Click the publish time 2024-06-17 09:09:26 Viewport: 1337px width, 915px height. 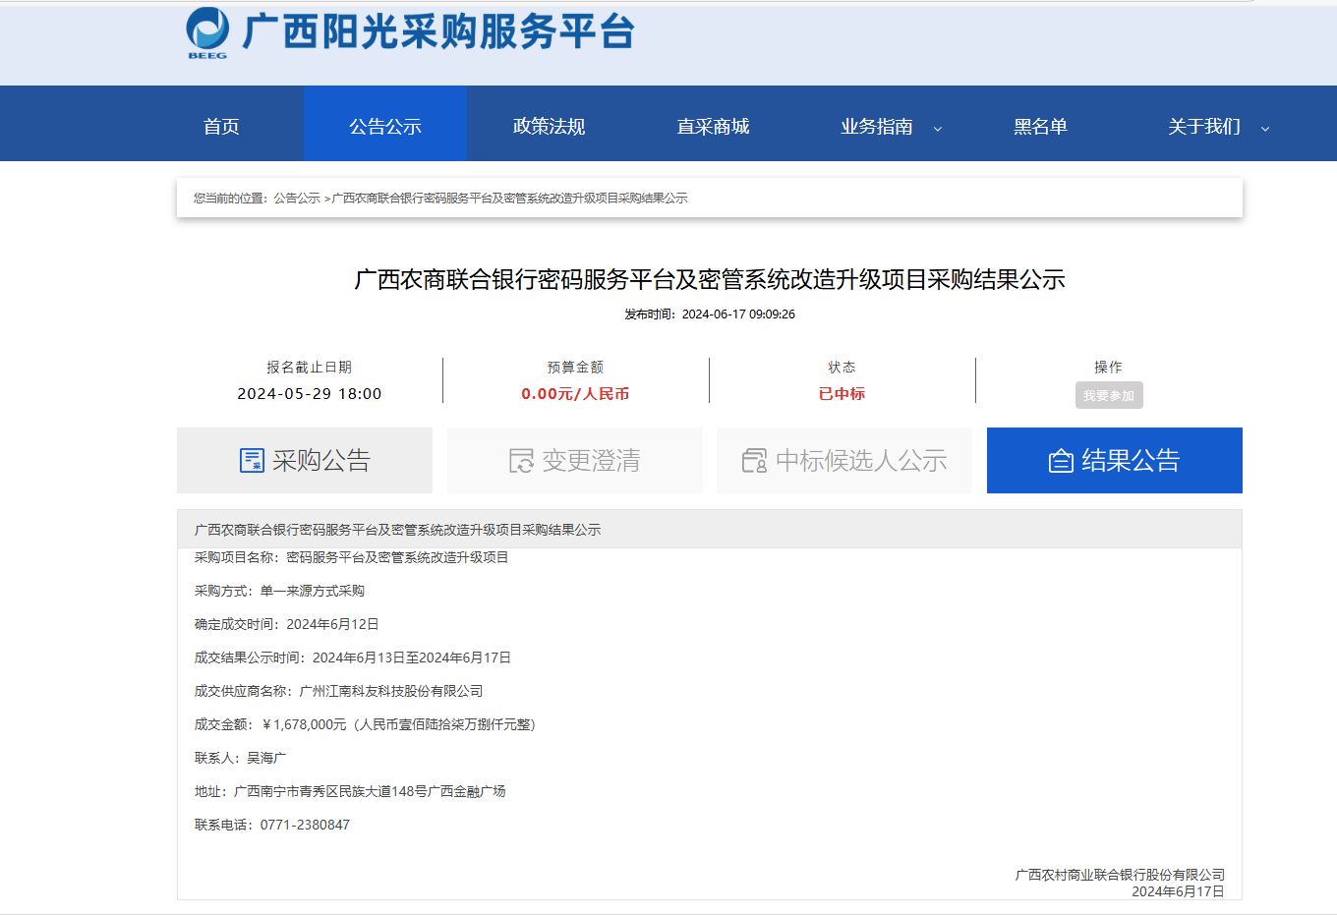pyautogui.click(x=738, y=315)
